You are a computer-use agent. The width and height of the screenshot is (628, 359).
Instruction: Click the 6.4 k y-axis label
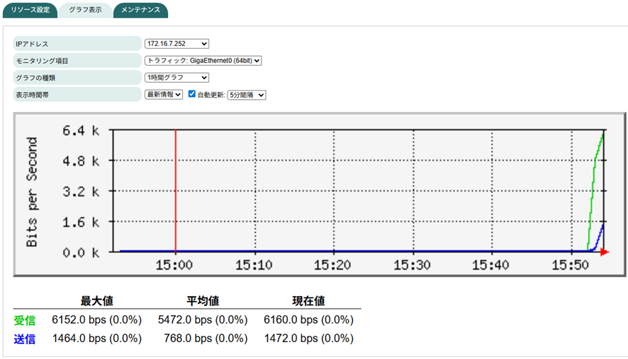point(82,130)
